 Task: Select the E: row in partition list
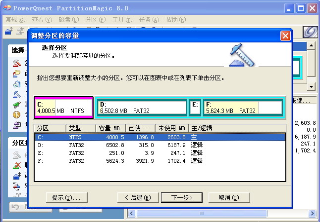(x=160, y=153)
